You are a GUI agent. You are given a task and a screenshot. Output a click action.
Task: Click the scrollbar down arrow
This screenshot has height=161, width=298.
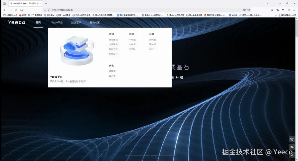click(296, 159)
